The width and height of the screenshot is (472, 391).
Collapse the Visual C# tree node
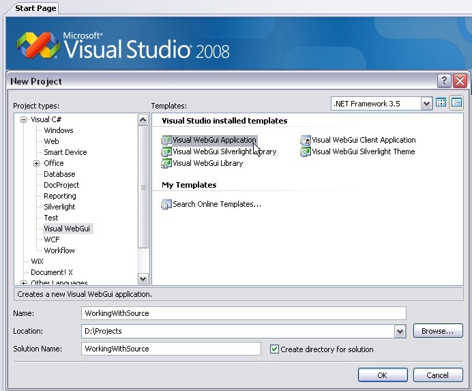[x=23, y=120]
